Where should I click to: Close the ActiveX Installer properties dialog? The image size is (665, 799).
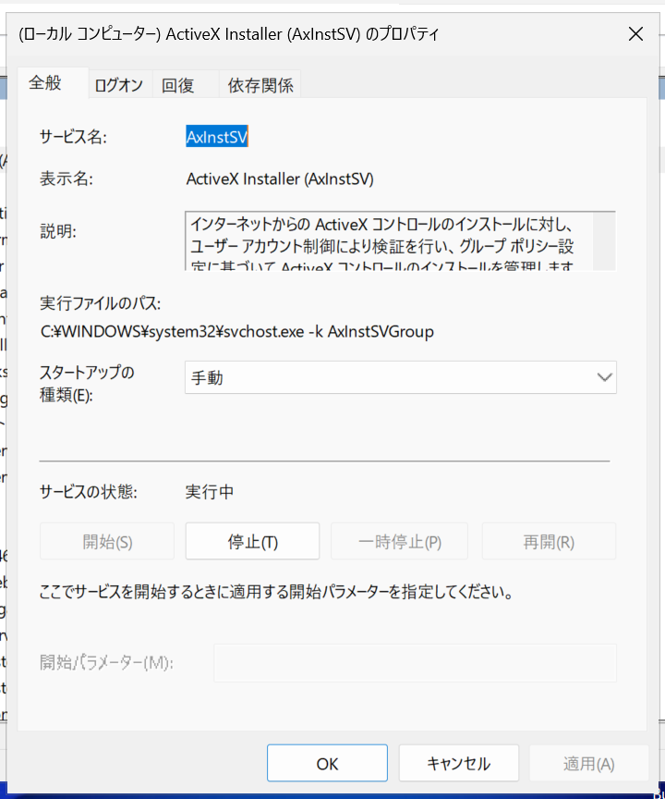(x=635, y=34)
